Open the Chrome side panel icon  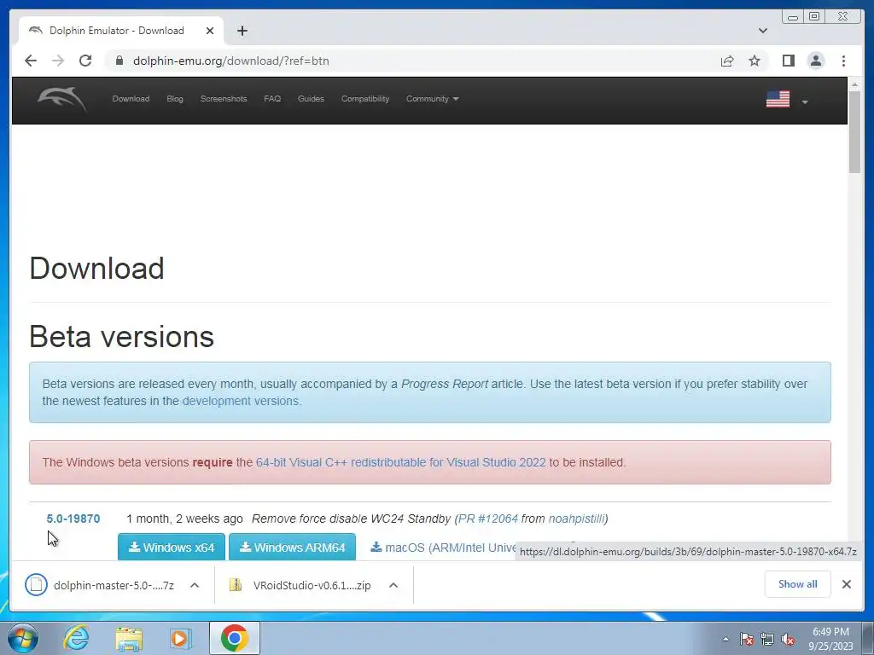click(x=788, y=61)
